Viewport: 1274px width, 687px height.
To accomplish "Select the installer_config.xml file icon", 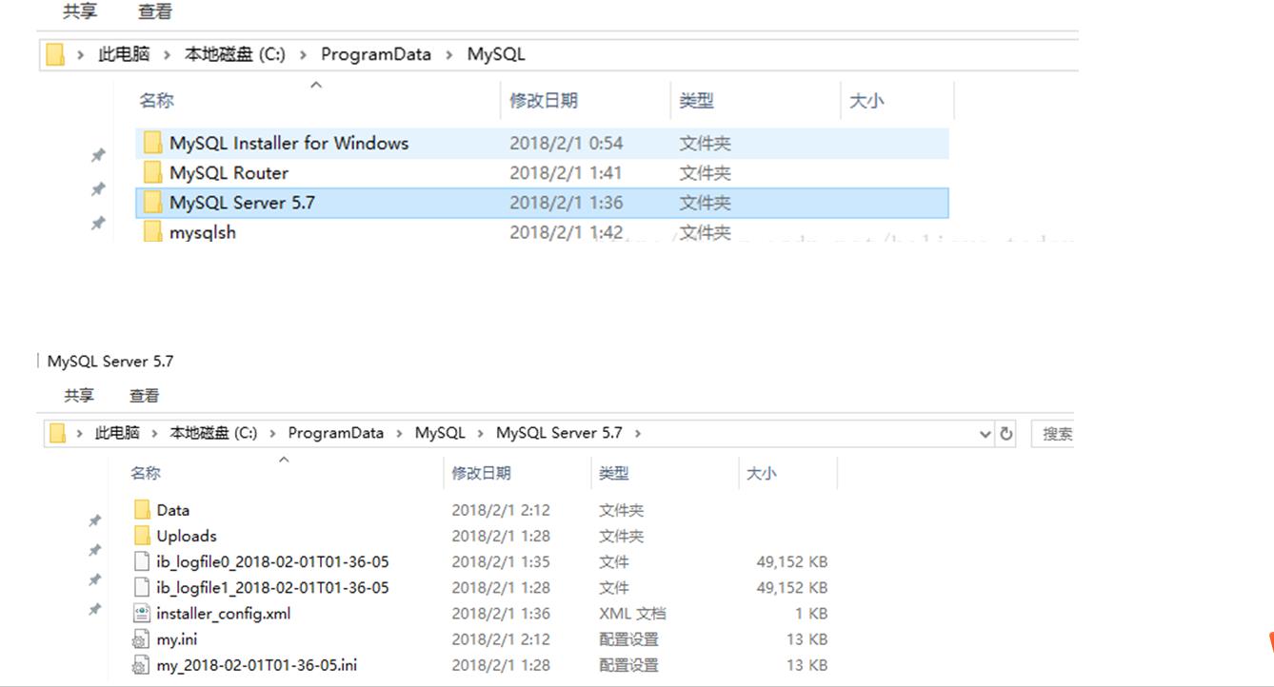I will click(x=142, y=614).
